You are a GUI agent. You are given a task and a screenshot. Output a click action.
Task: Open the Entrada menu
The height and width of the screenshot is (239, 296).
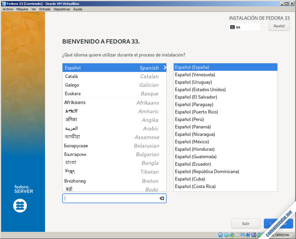(45, 9)
